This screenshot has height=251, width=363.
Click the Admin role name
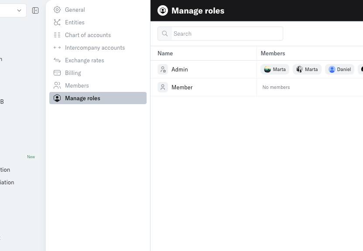click(179, 69)
